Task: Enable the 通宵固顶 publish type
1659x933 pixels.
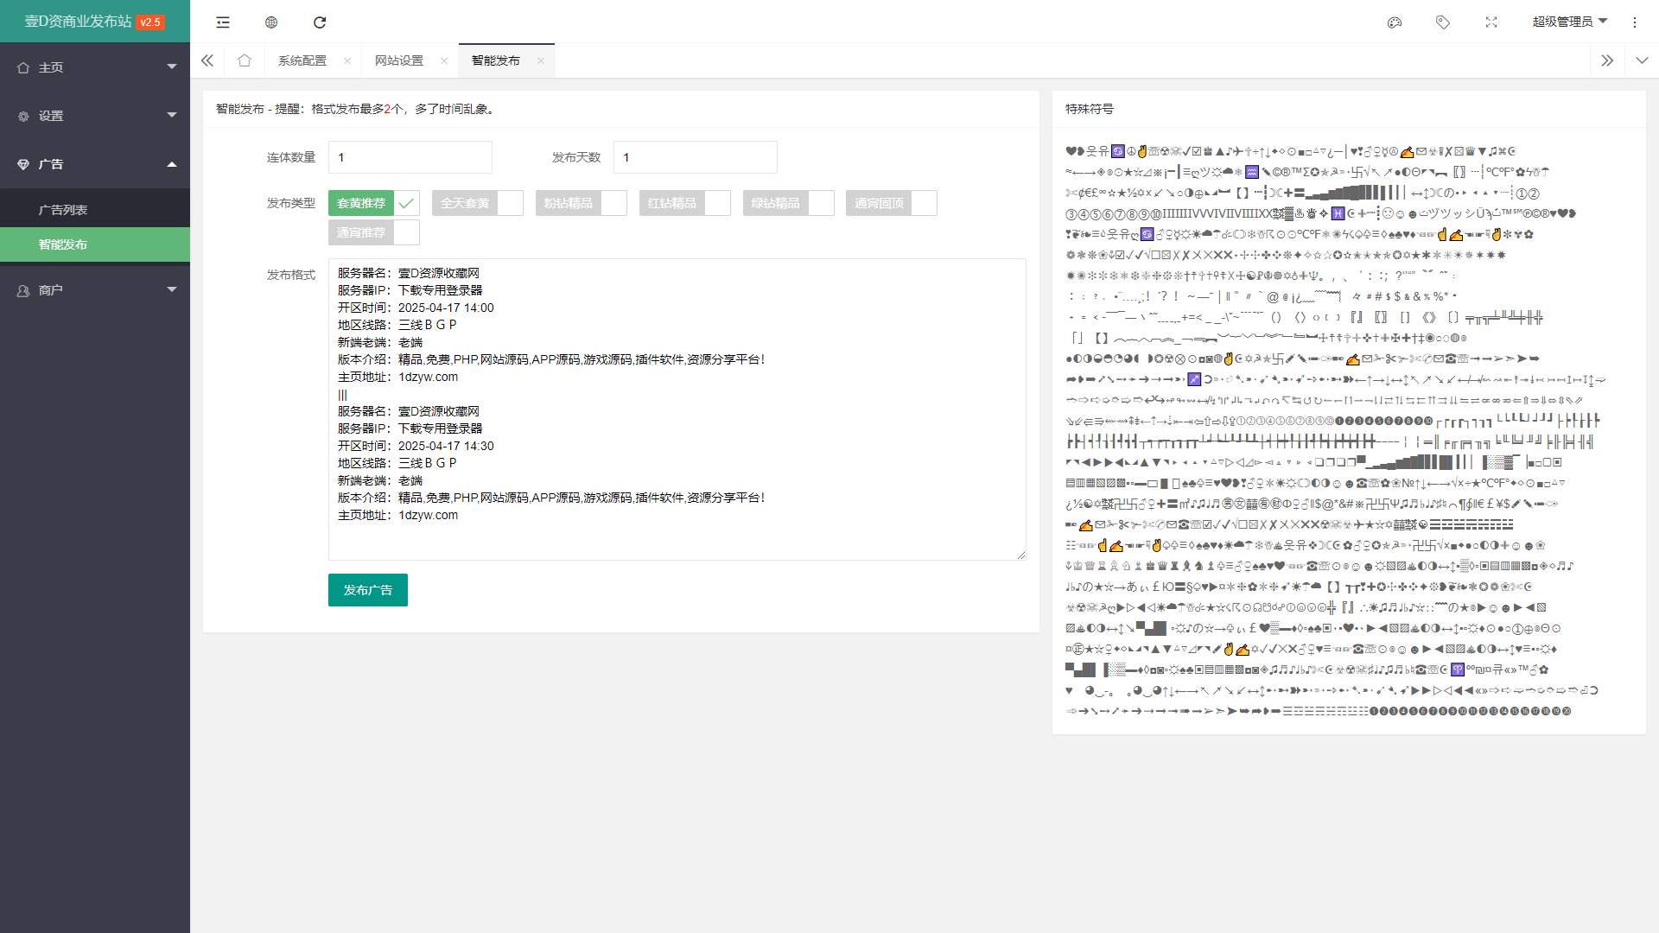Action: tap(891, 203)
